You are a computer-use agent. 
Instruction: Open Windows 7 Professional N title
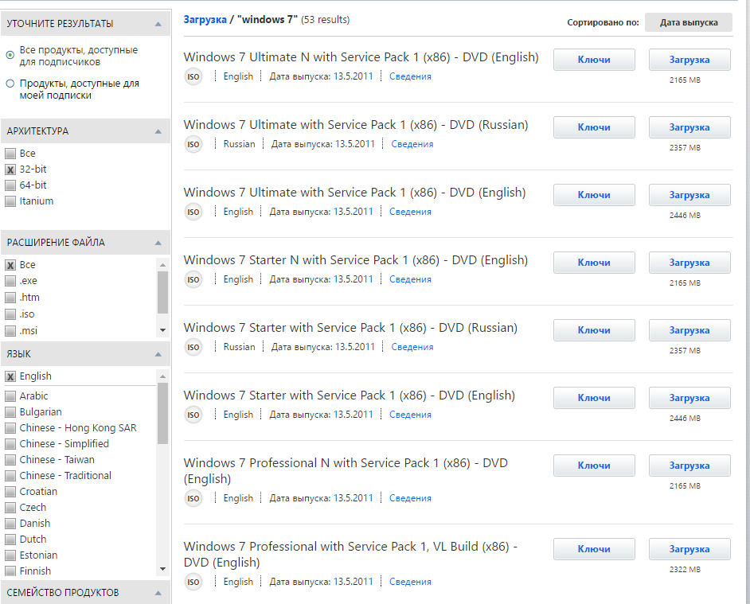pos(346,471)
